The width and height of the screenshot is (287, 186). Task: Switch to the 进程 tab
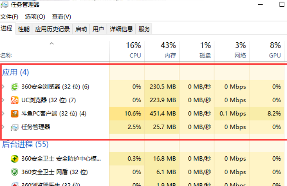pyautogui.click(x=7, y=28)
